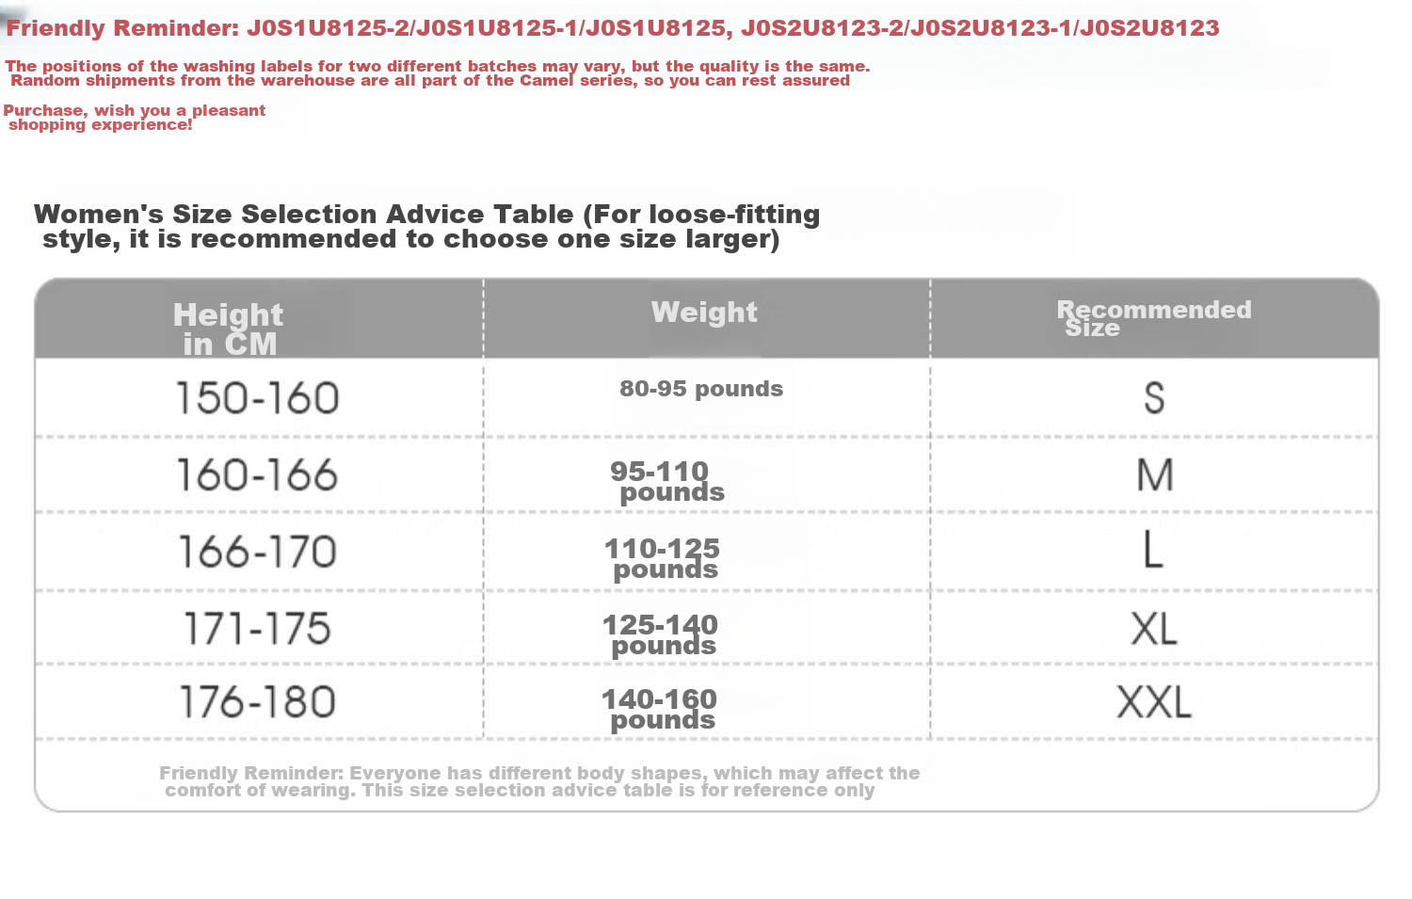This screenshot has height=899, width=1412.
Task: Select the 160-166 height cell
Action: pos(258,474)
